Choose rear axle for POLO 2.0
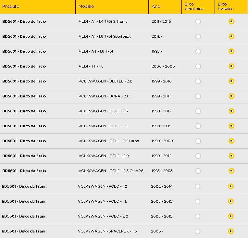The image size is (248, 238). pyautogui.click(x=230, y=216)
